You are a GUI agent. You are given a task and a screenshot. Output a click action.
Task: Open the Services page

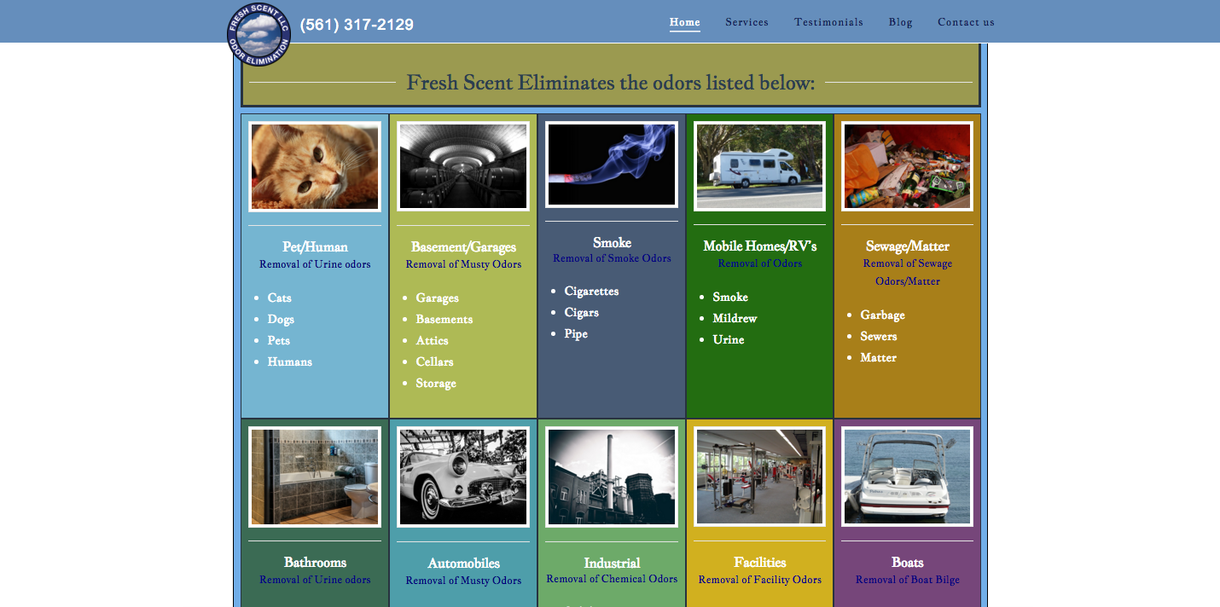pos(747,22)
